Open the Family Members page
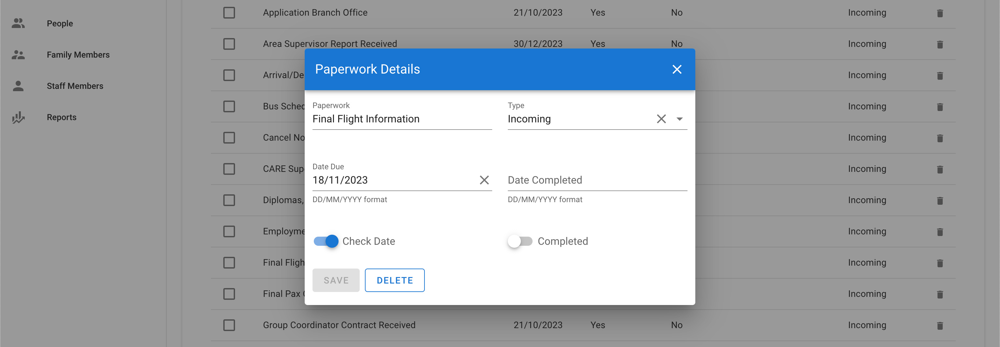1000x347 pixels. click(78, 55)
